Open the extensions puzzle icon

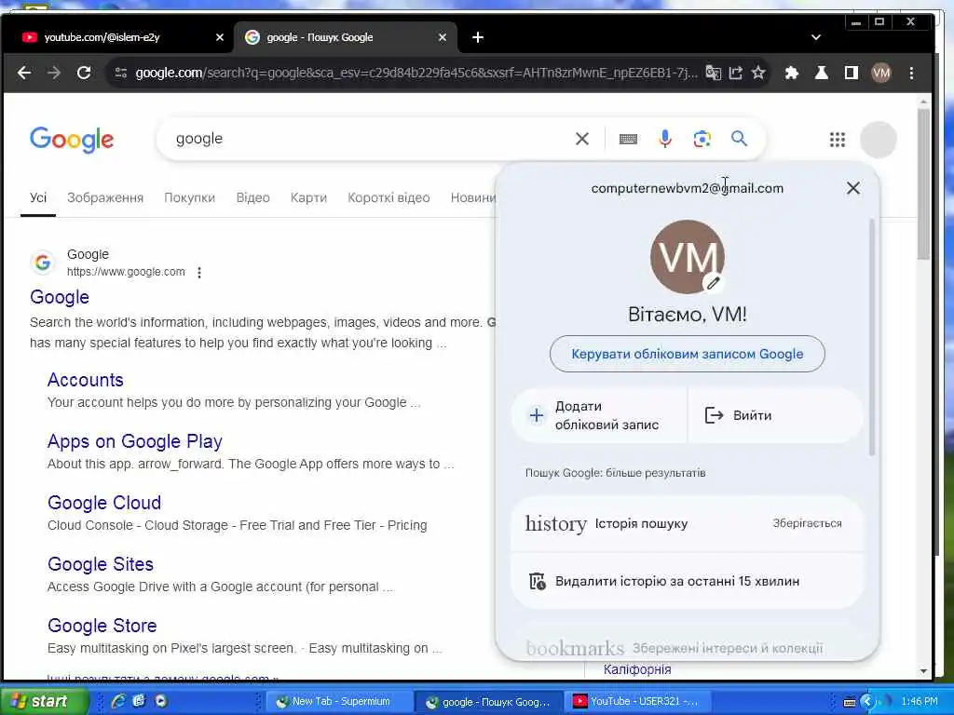click(792, 73)
